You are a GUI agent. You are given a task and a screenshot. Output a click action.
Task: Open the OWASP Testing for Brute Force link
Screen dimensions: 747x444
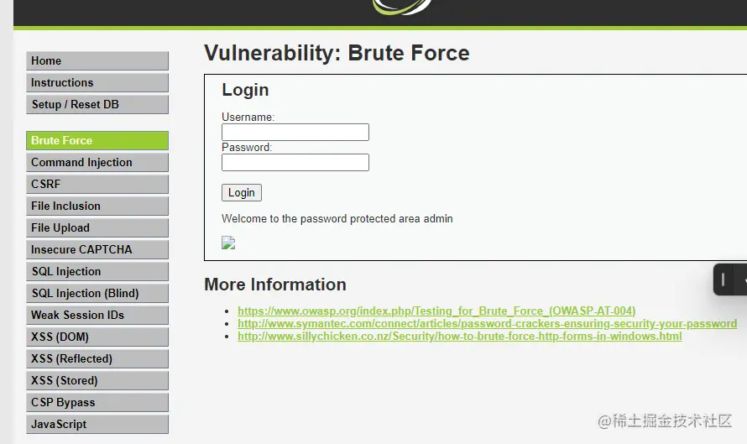point(436,311)
